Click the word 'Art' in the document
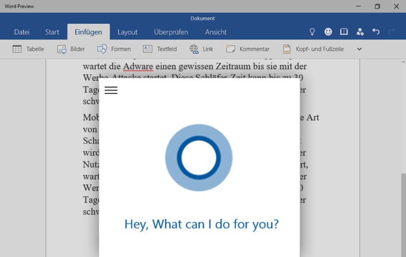 tap(313, 117)
